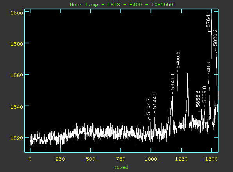Select the 5400.6 line annotation

tap(177, 60)
